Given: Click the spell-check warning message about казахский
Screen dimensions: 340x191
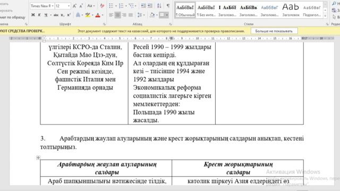Looking at the screenshot, I should (x=161, y=31).
